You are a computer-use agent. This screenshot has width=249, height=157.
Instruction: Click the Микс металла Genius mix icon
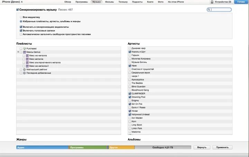[27, 59]
